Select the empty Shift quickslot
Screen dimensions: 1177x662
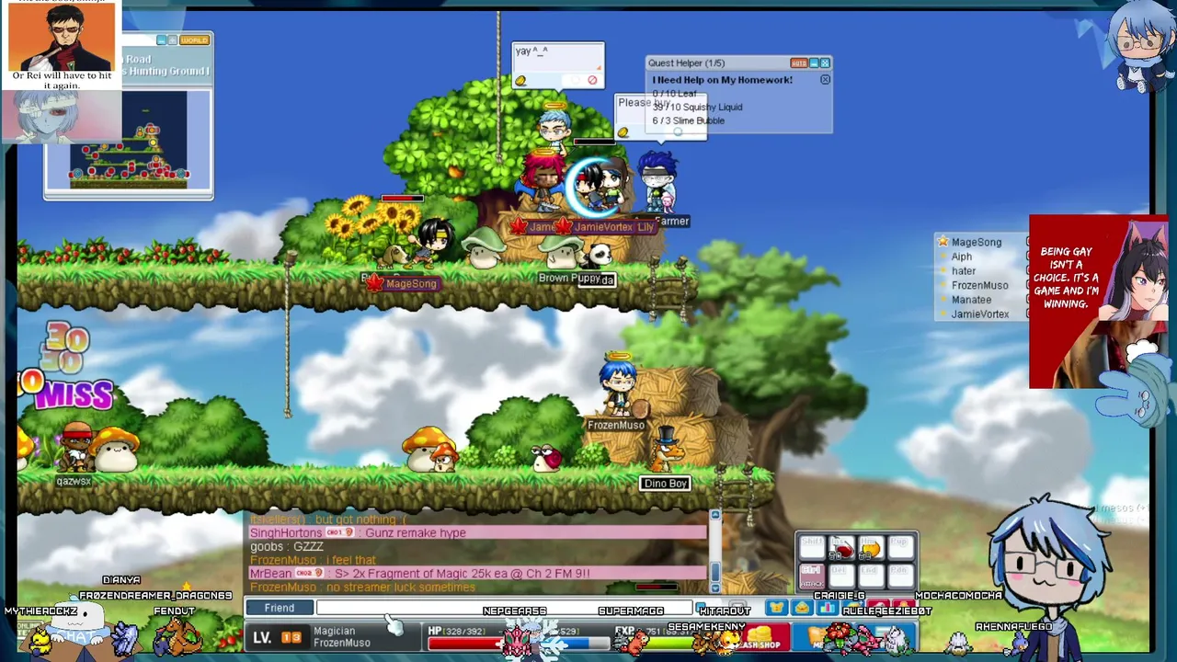click(812, 548)
